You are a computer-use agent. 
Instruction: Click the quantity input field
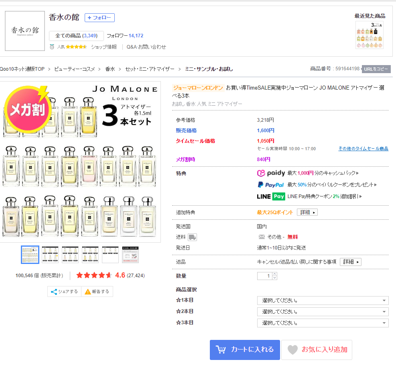[x=264, y=276]
